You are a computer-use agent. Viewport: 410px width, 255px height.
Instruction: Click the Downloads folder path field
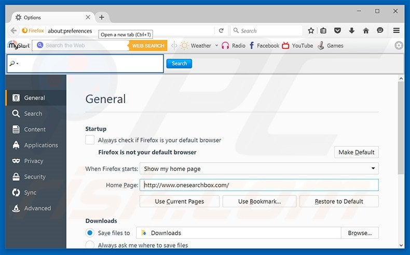pos(238,233)
